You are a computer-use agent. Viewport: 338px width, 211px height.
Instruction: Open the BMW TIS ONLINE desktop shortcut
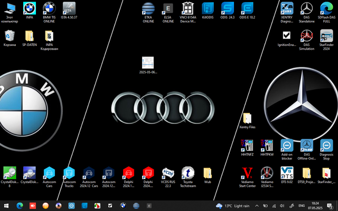[49, 13]
